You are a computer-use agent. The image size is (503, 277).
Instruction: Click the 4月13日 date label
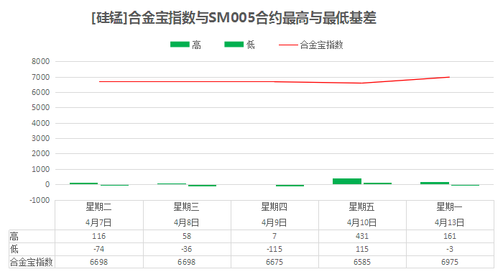pos(449,222)
